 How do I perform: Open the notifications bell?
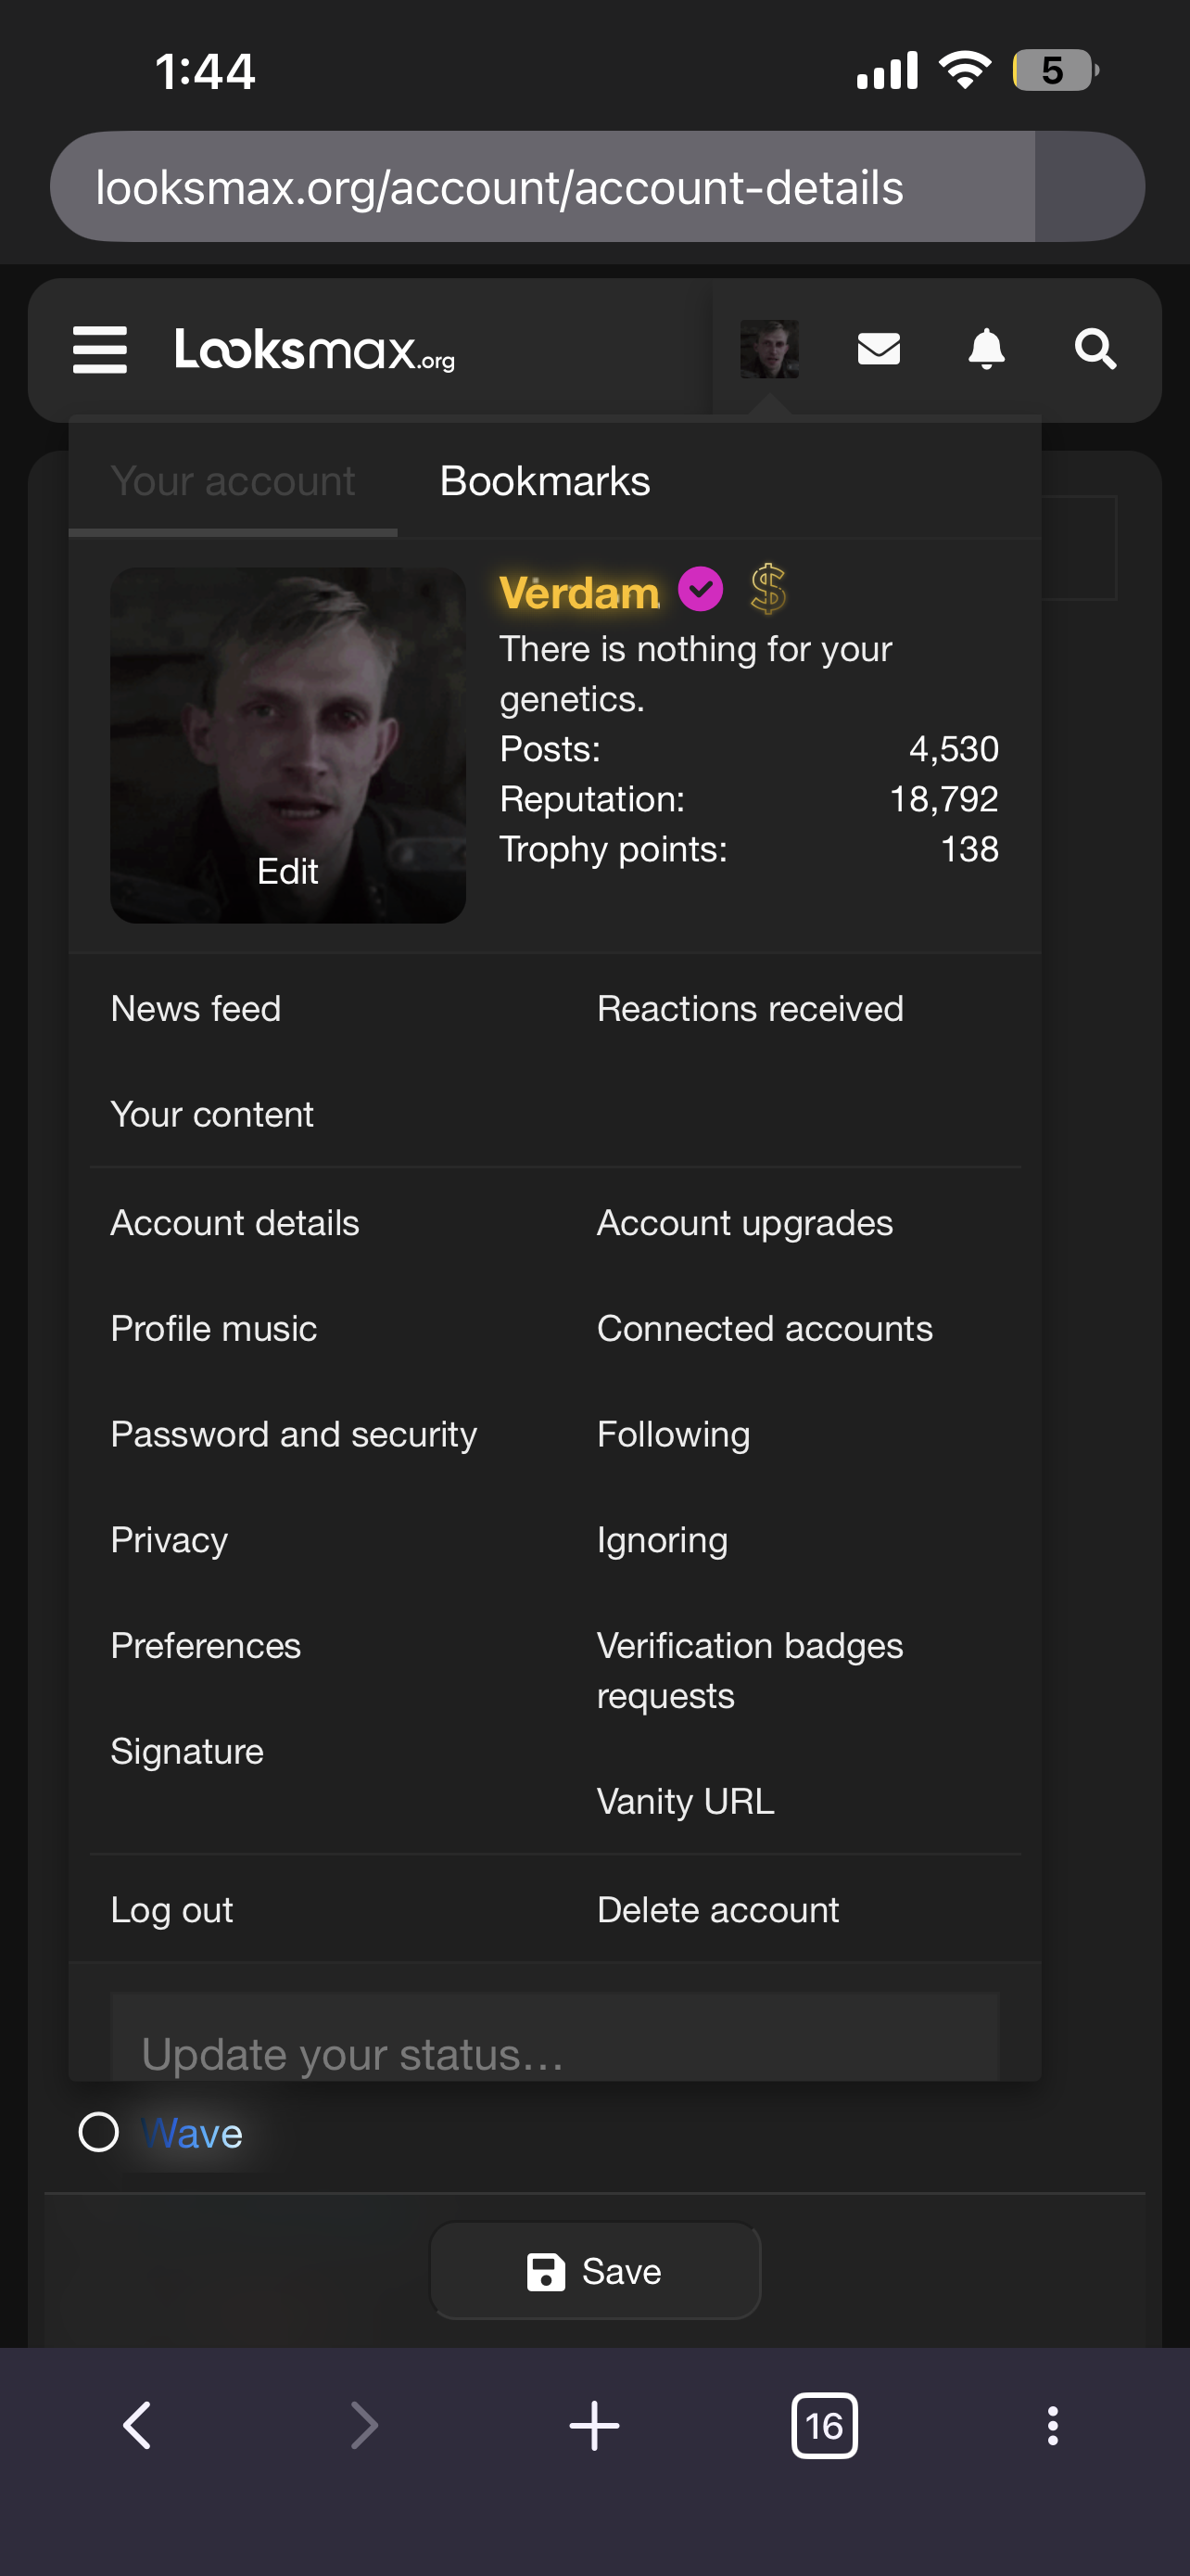[x=986, y=350]
